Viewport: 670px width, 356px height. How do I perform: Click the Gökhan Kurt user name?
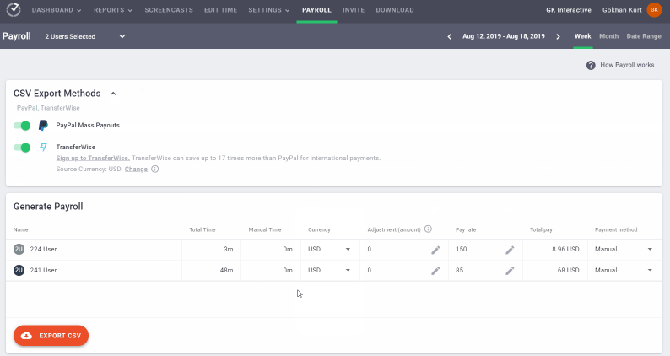622,10
